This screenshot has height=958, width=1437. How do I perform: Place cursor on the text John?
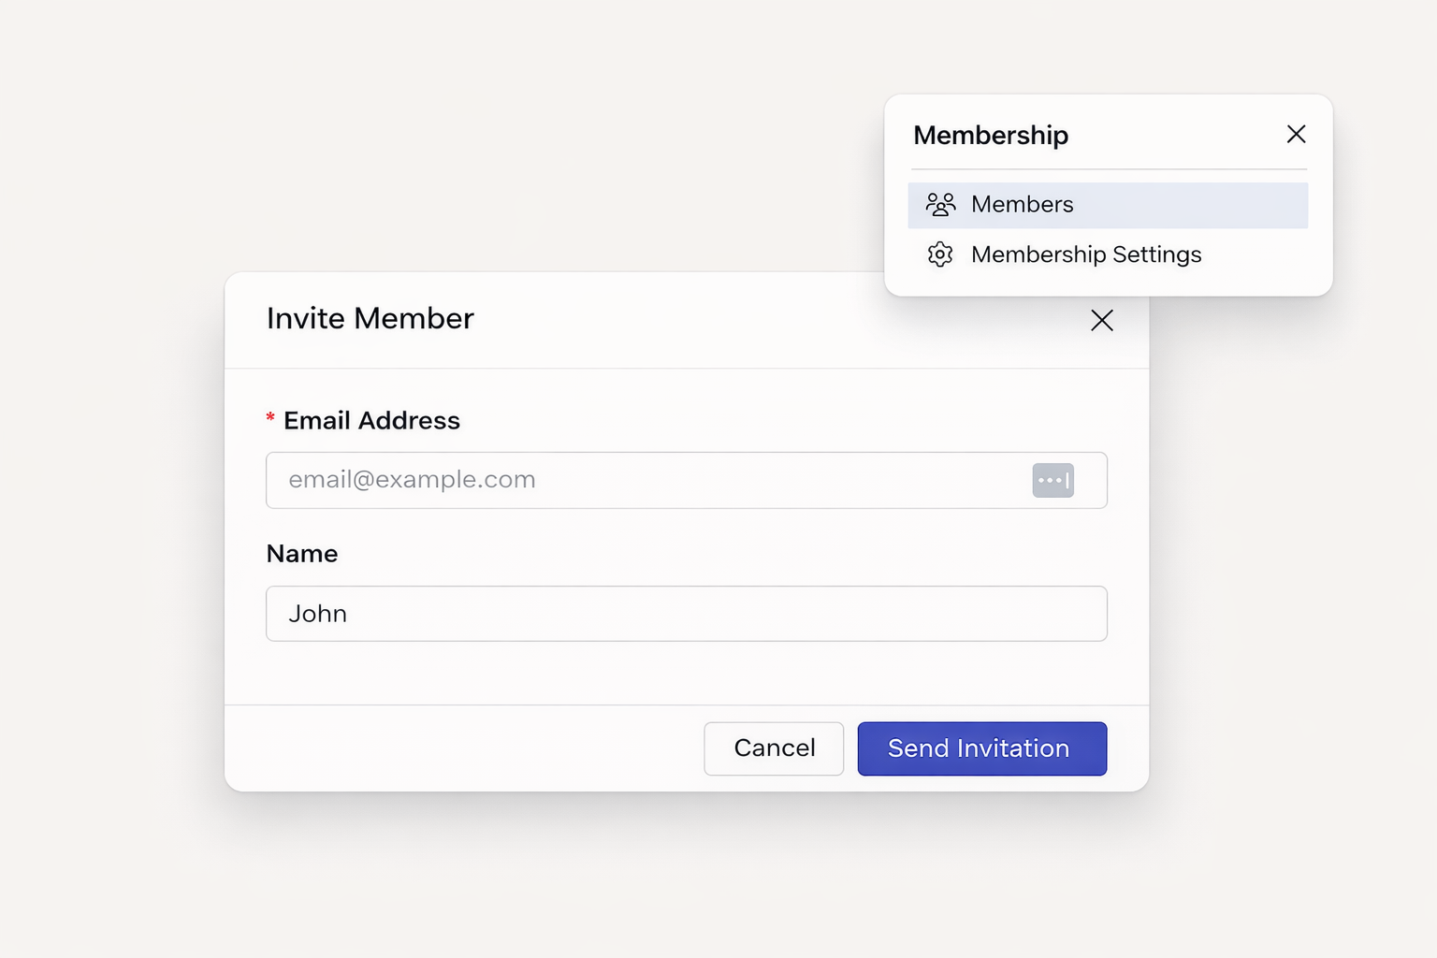point(317,614)
